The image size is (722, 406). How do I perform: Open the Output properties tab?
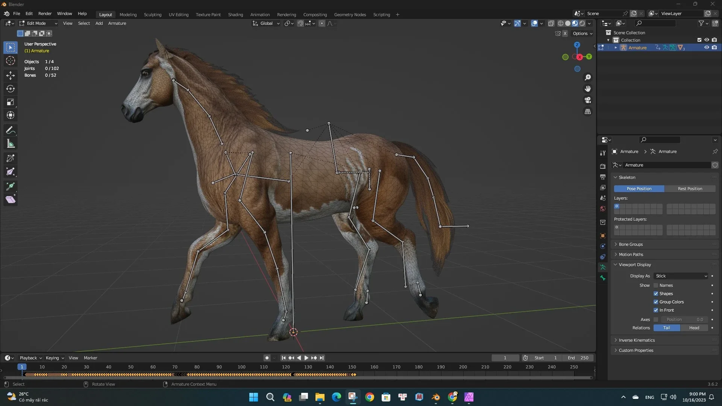point(603,177)
